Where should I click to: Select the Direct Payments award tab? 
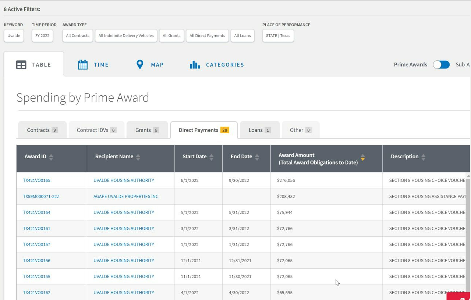tap(204, 130)
